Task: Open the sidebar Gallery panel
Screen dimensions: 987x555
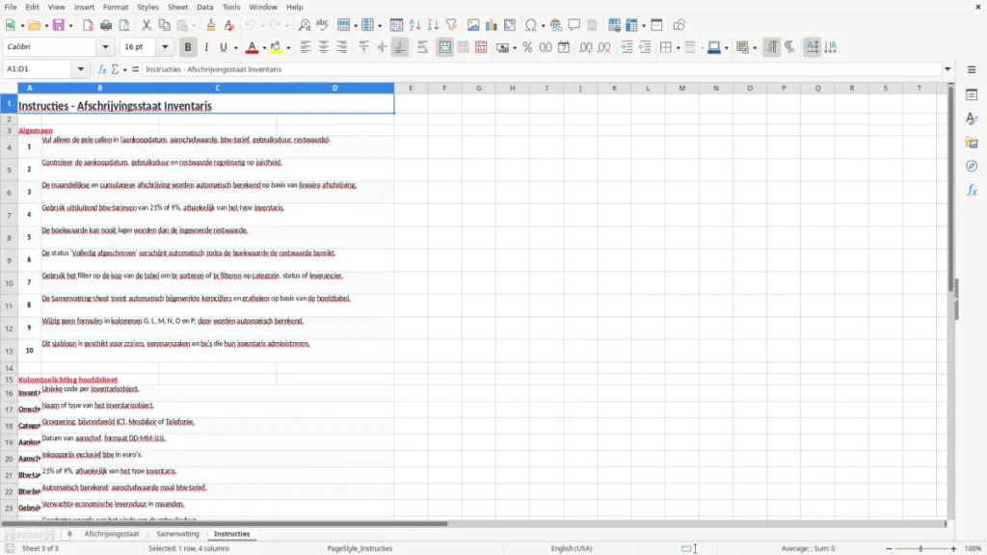Action: [x=972, y=143]
